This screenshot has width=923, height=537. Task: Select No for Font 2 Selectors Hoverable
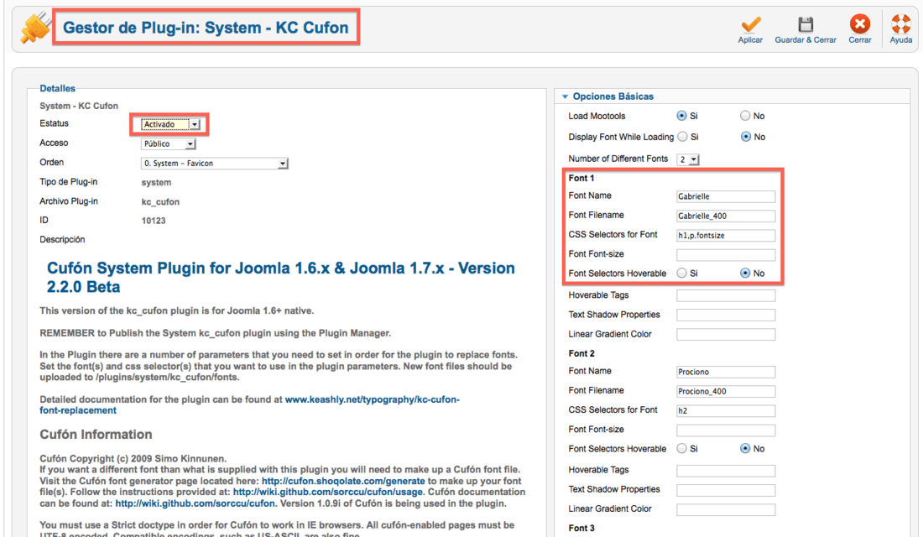[x=745, y=449]
